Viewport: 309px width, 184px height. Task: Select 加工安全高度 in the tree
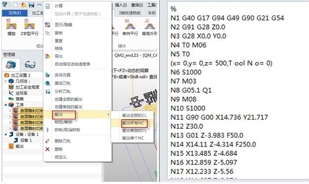pos(27,87)
